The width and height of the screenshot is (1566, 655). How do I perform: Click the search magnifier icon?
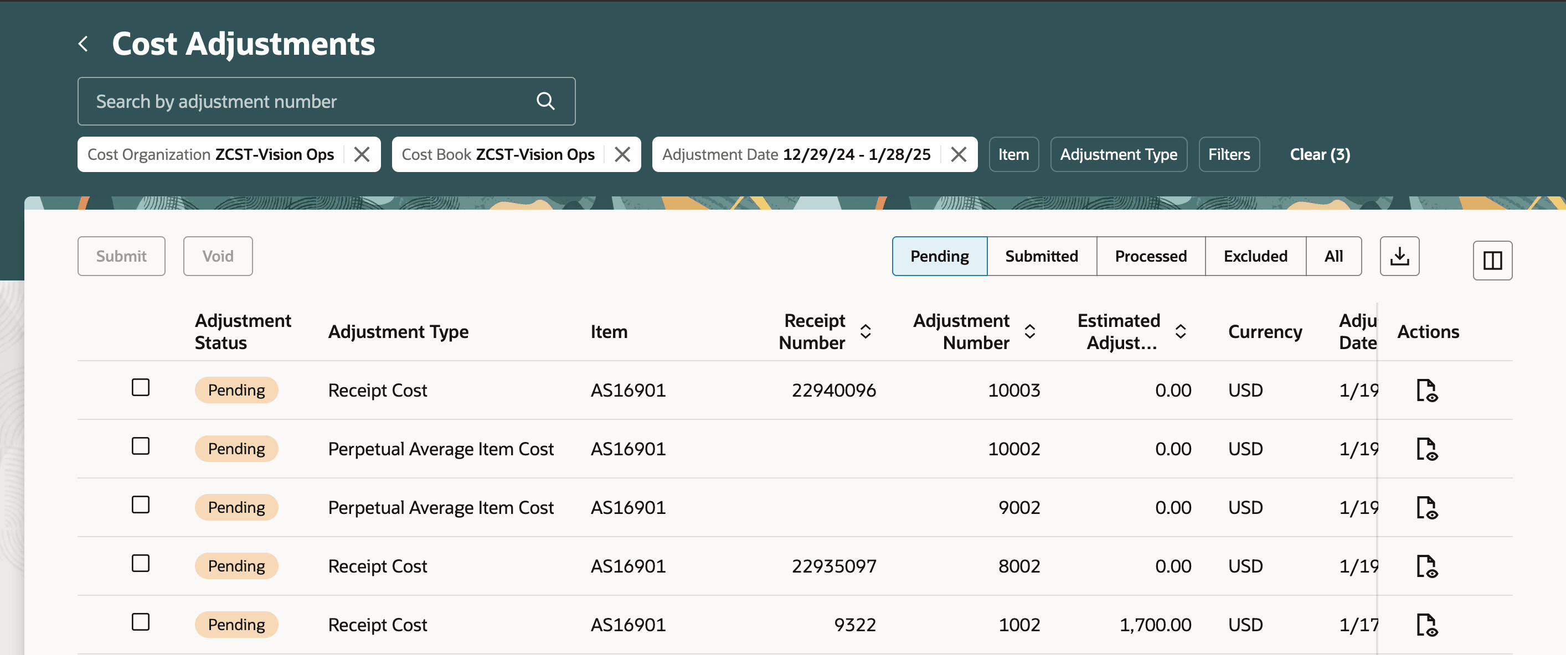pyautogui.click(x=545, y=101)
